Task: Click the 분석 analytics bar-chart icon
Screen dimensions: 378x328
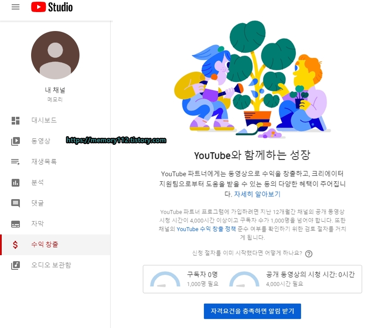Action: pos(16,183)
